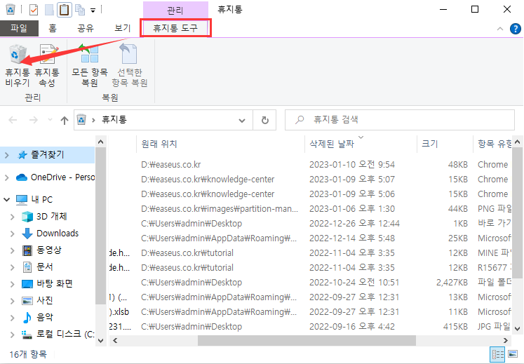Viewport: 524px width, 364px height.
Task: Open 문서 folder in sidebar
Action: click(37, 267)
